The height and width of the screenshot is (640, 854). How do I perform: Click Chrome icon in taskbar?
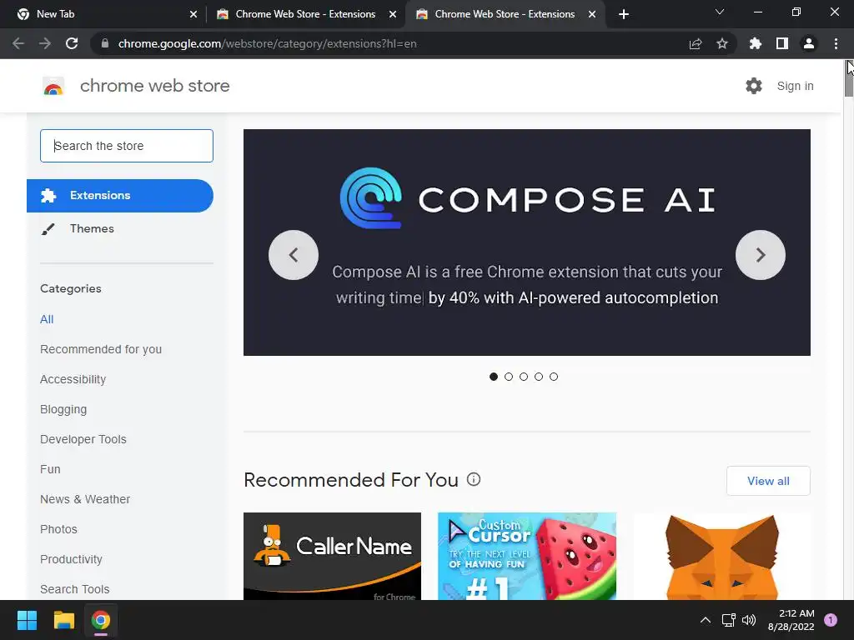101,620
